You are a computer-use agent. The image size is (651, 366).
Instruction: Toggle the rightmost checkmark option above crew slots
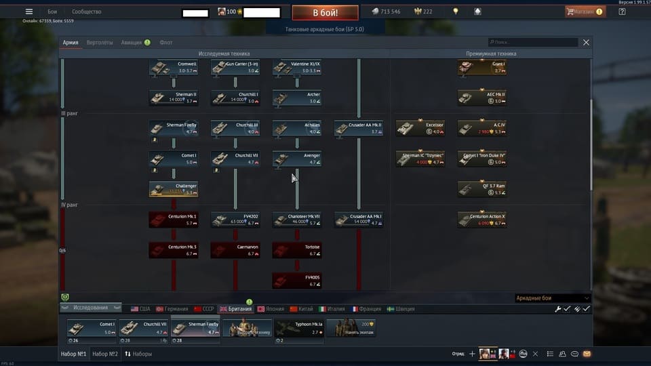coord(586,309)
